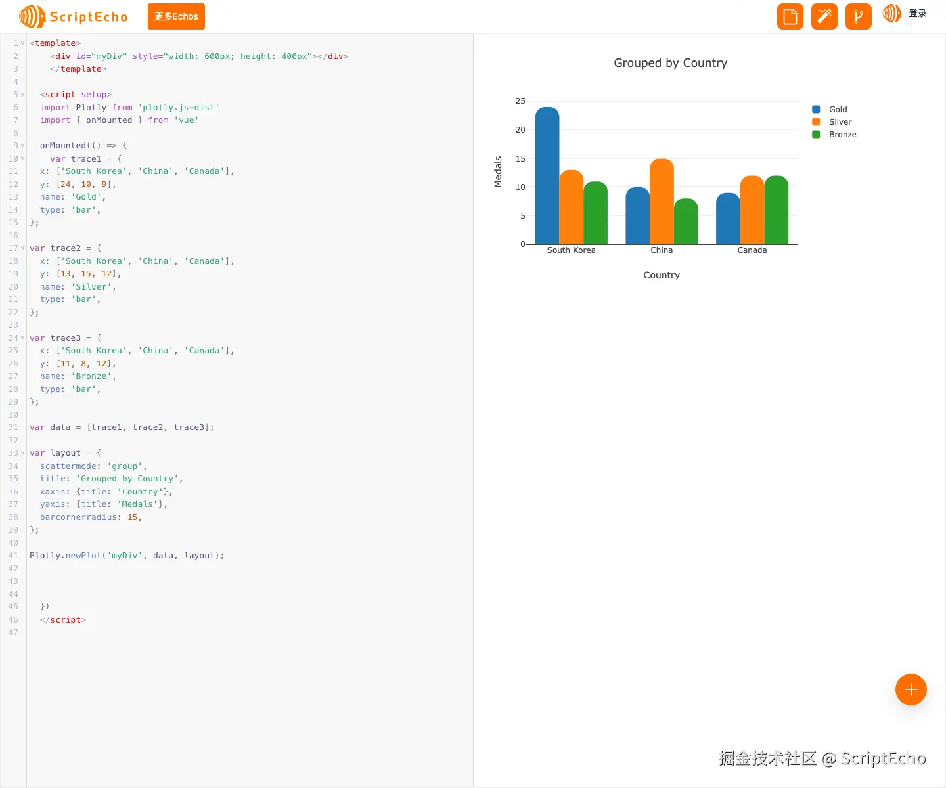Click the ScriptEcho logo

pos(73,16)
